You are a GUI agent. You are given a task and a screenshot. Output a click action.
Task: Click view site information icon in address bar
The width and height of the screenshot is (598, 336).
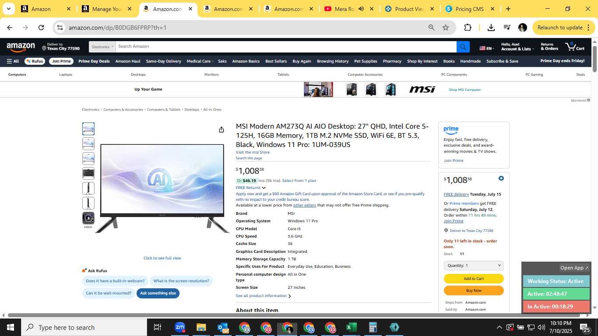[x=60, y=28]
